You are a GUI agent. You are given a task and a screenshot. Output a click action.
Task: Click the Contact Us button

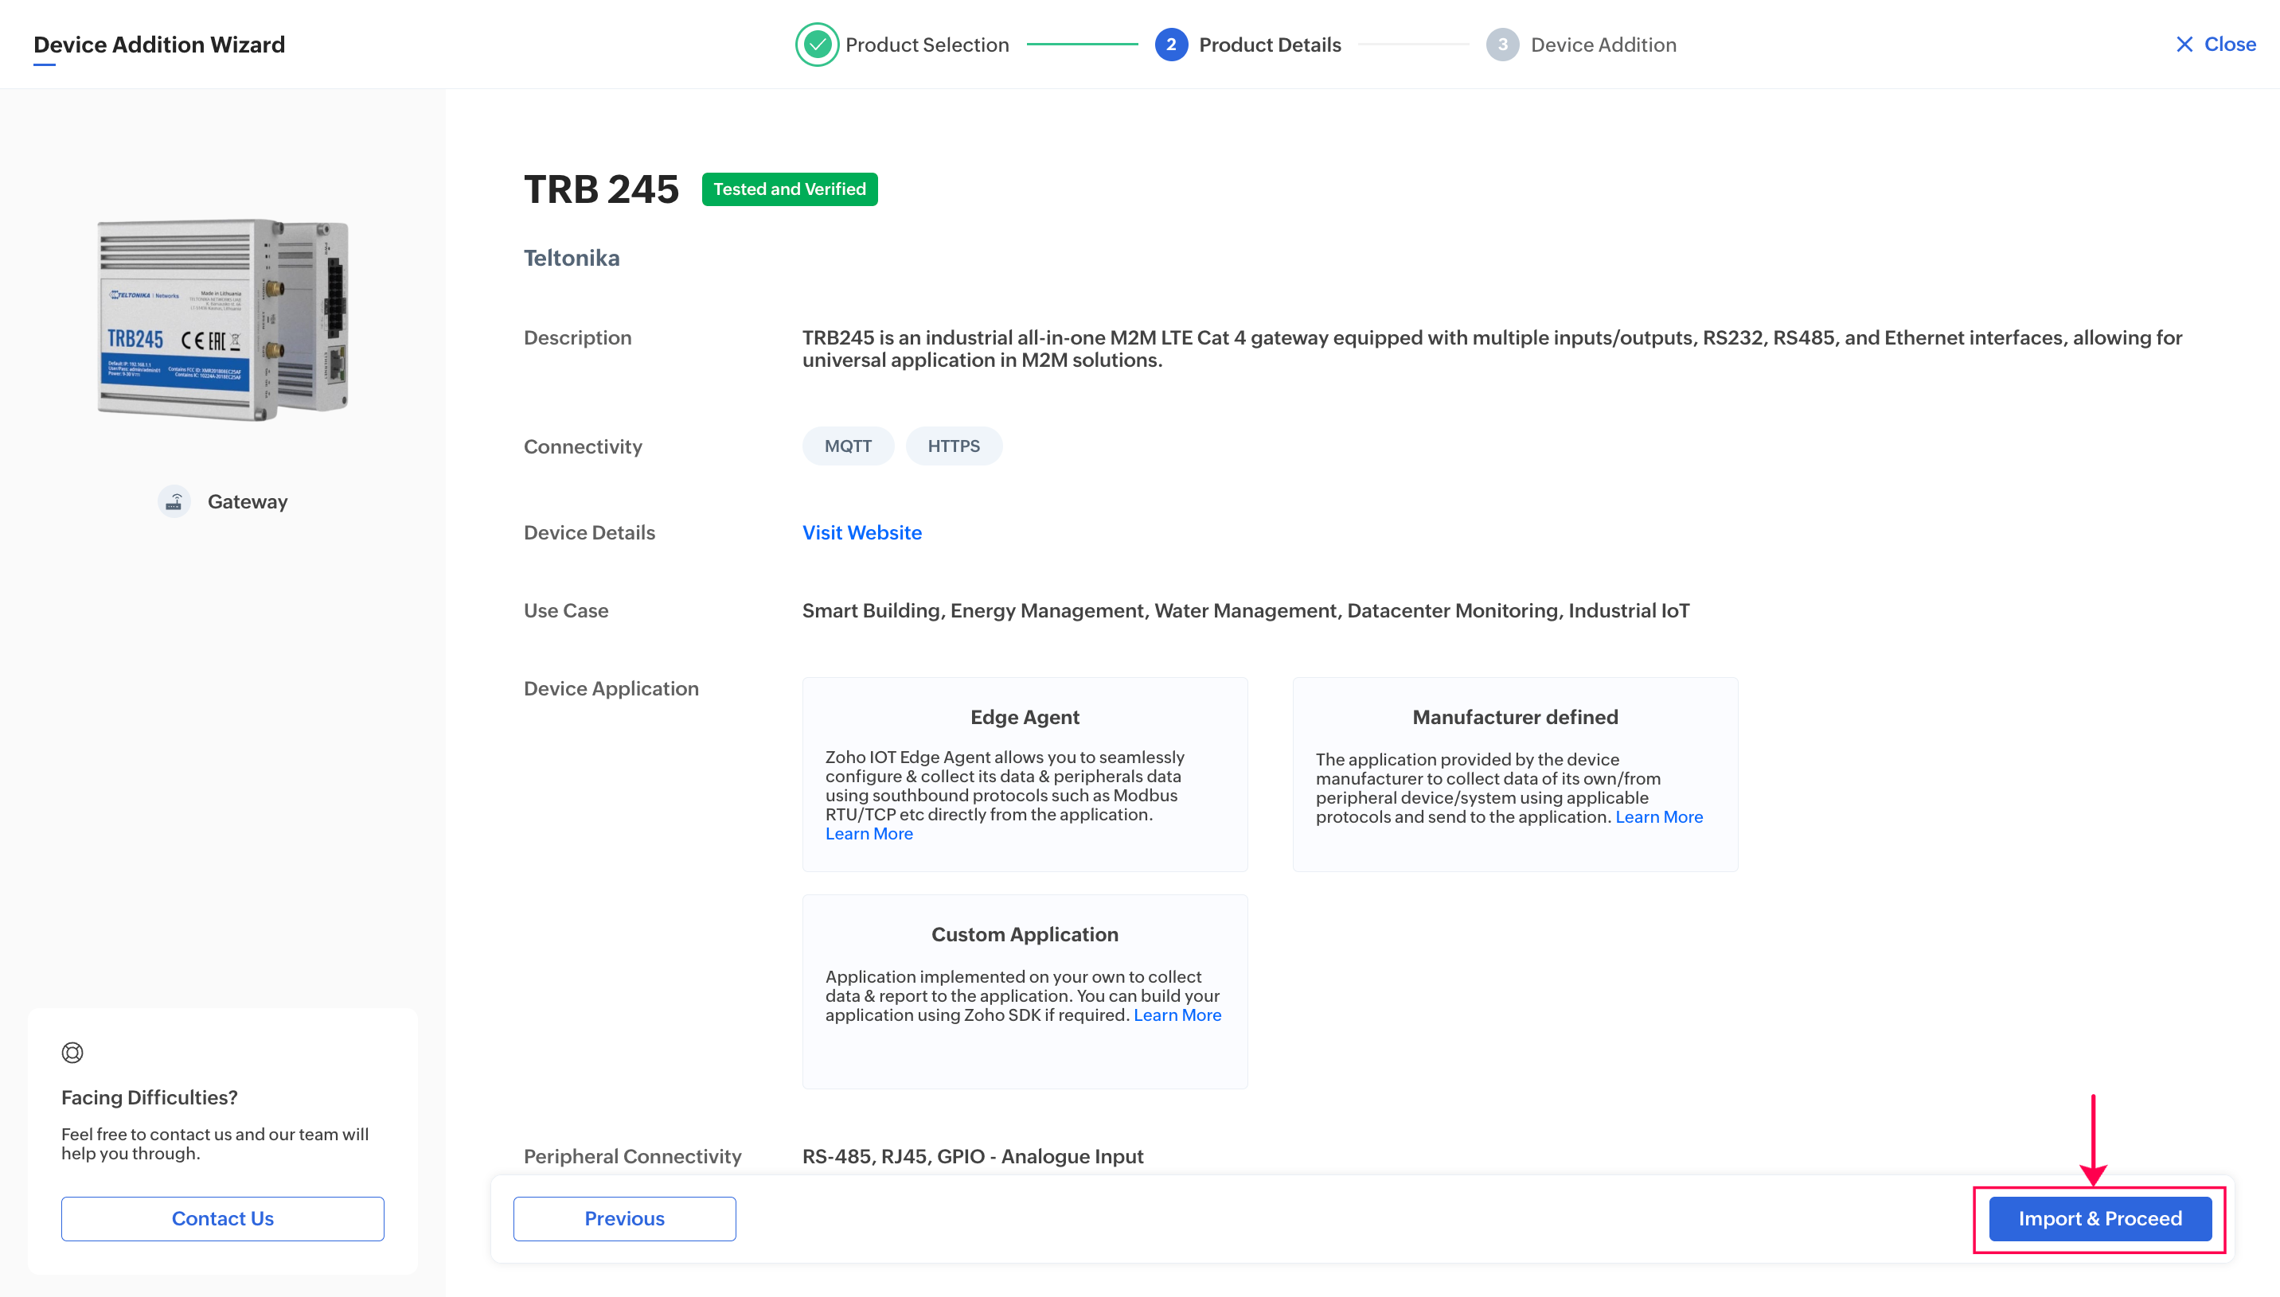coord(223,1218)
